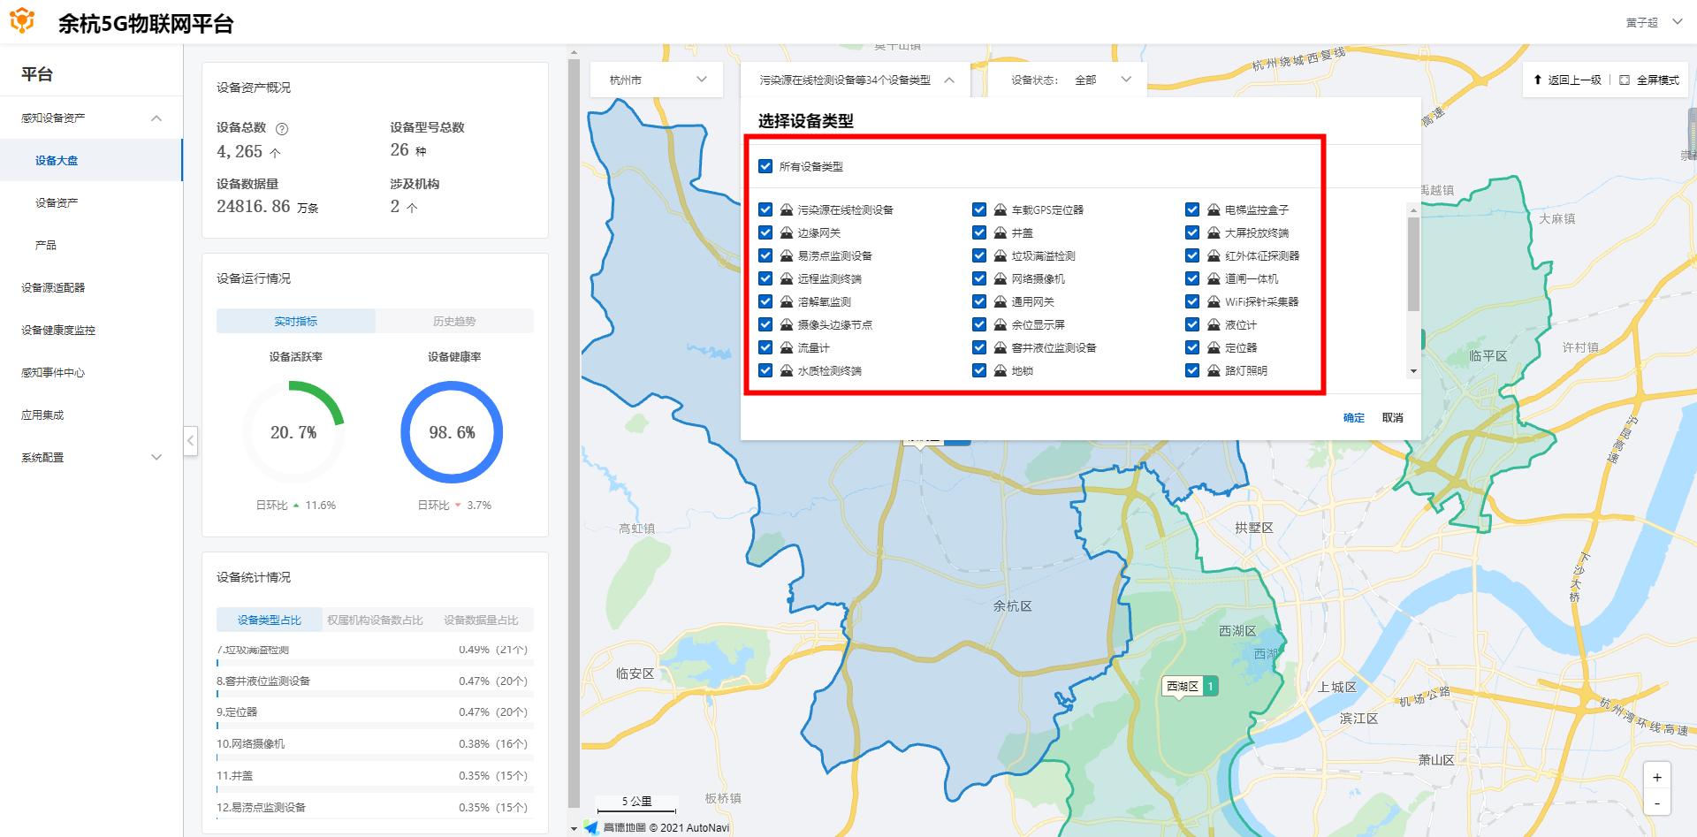Click the 红外体征探测器 device icon
This screenshot has height=837, width=1697.
(1214, 255)
